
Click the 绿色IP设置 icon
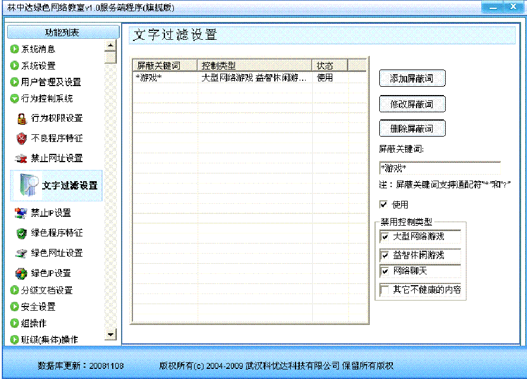(x=22, y=273)
